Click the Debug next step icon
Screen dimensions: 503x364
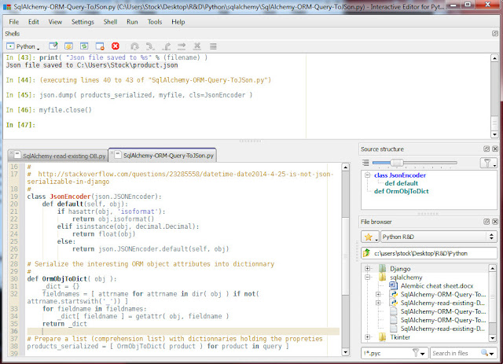[x=134, y=46]
